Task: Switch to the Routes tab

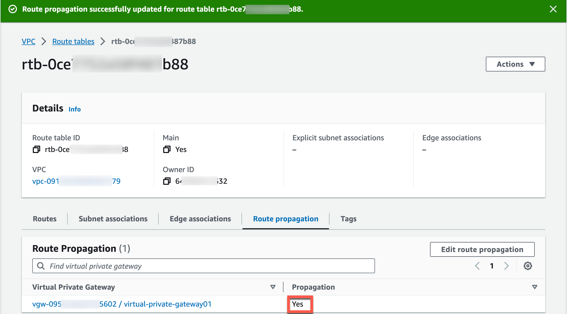Action: (x=44, y=219)
